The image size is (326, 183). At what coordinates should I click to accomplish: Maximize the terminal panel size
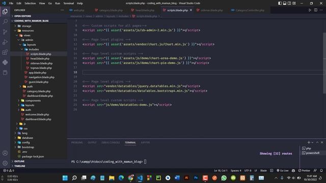click(x=317, y=142)
